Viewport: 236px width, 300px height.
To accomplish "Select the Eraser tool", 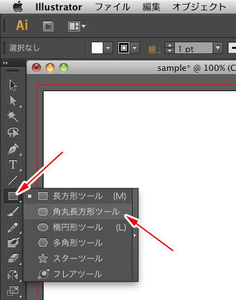I will coord(13,258).
